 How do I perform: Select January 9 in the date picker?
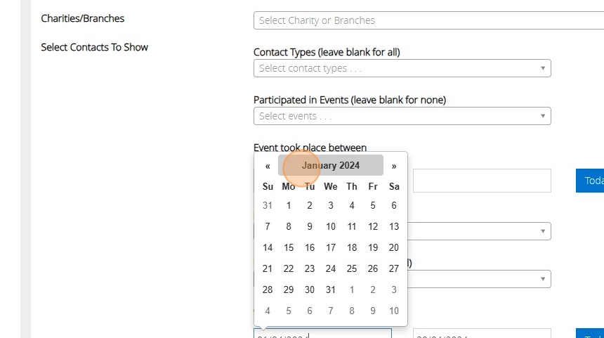click(x=310, y=226)
